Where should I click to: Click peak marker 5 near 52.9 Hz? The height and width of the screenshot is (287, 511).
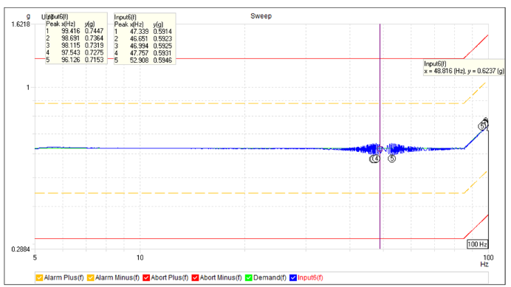tap(391, 159)
